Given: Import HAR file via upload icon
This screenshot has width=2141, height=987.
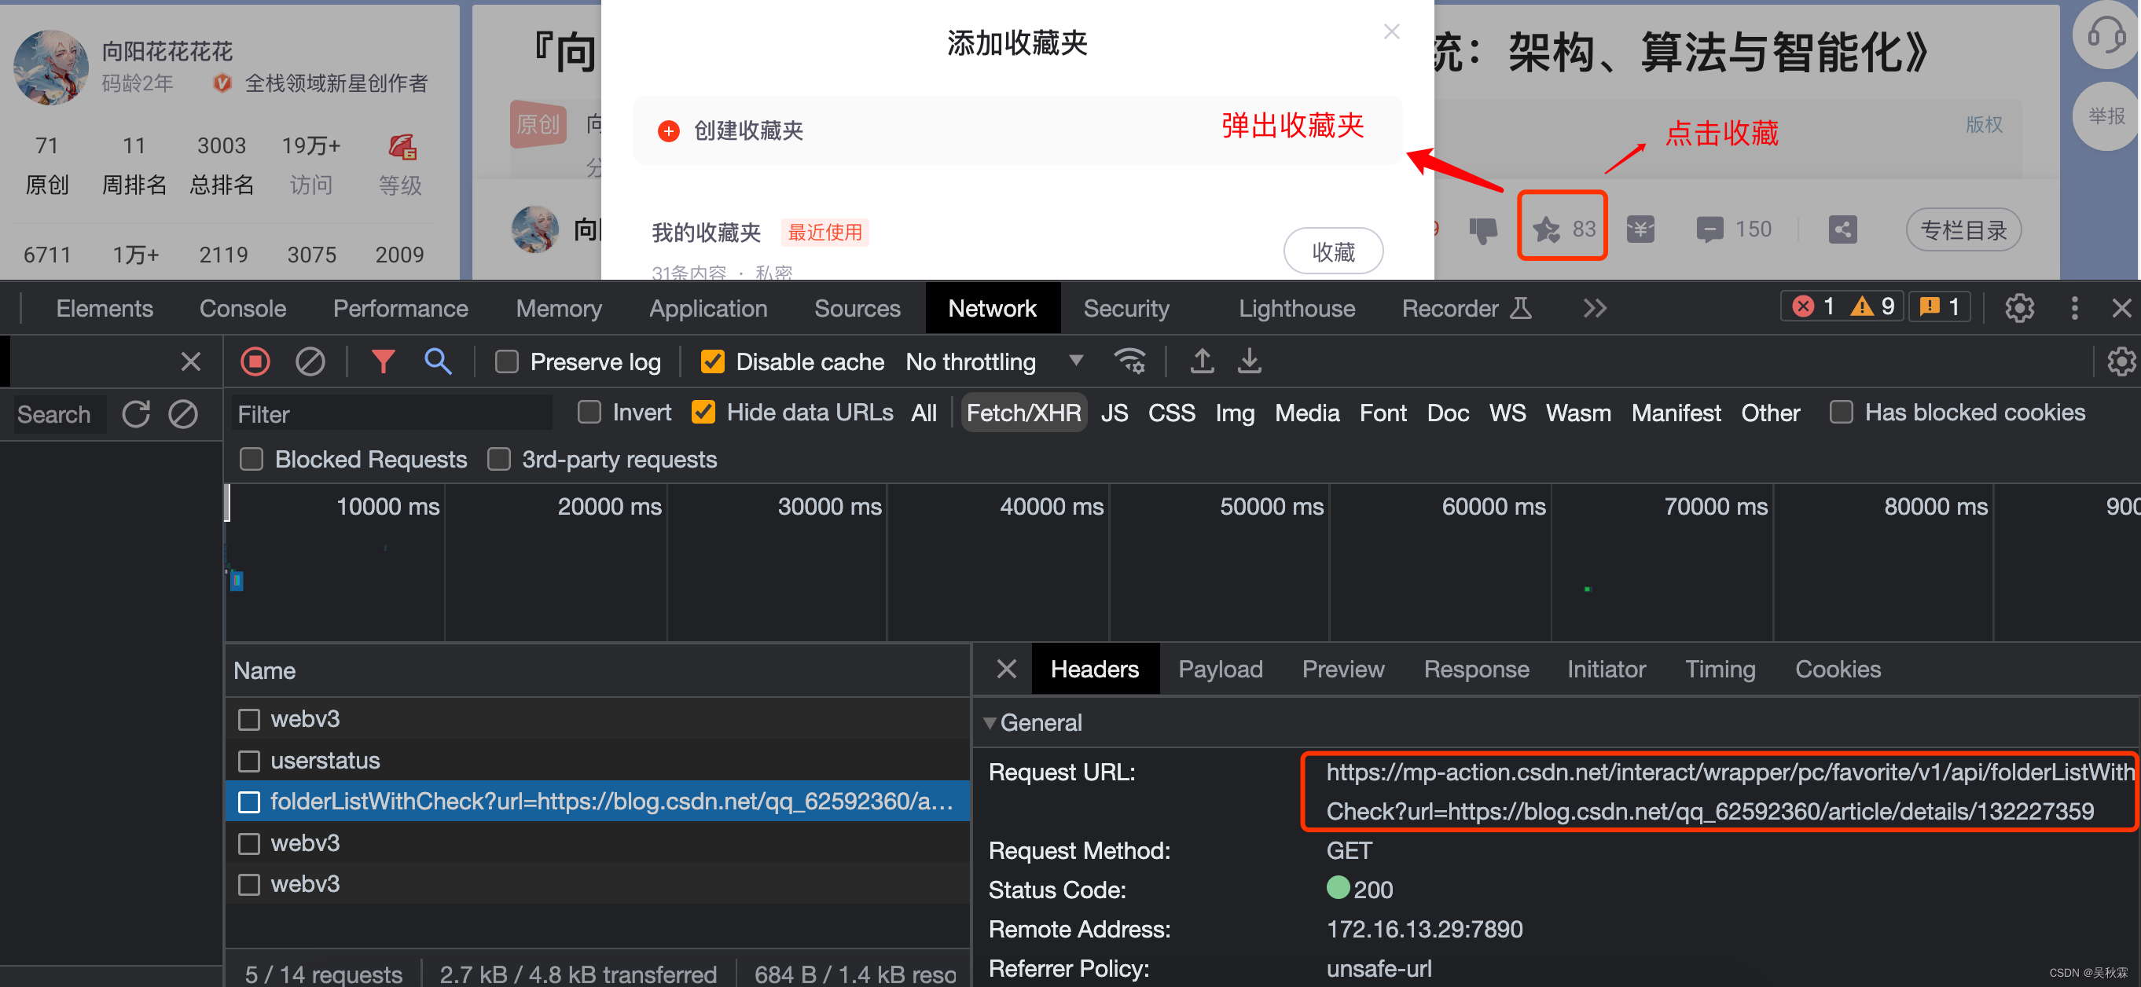Looking at the screenshot, I should point(1202,361).
